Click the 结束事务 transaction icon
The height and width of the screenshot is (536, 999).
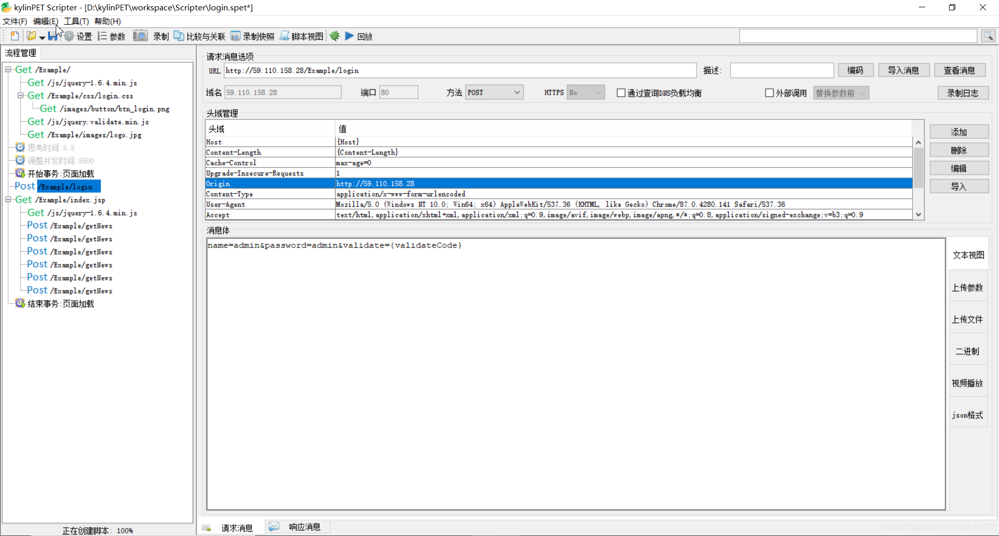pos(20,303)
